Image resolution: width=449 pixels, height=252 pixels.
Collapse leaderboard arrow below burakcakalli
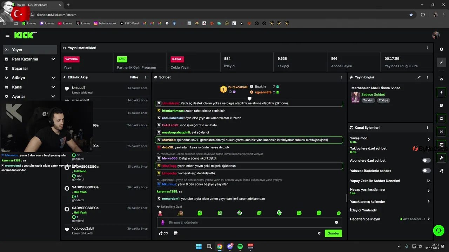[x=249, y=99]
